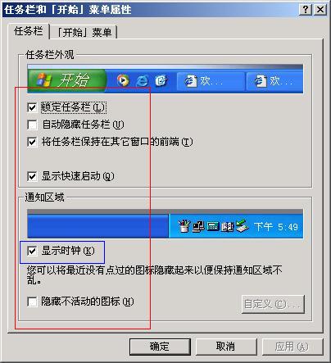Switch to the 「开始」菜单 tab

point(84,33)
